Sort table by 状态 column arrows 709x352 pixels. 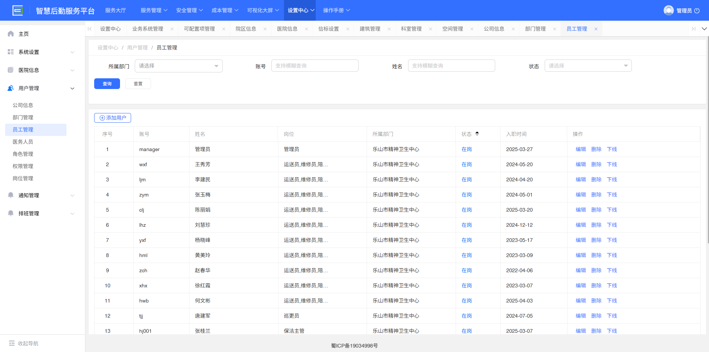coord(477,134)
